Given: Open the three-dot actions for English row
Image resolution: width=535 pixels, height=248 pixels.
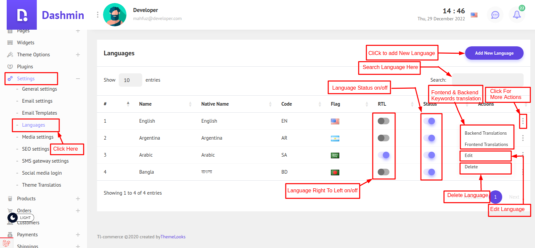Looking at the screenshot, I should [x=523, y=121].
